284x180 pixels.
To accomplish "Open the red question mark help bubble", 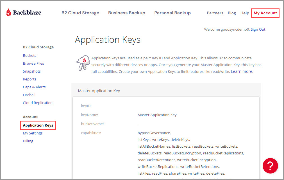I will pos(270,166).
